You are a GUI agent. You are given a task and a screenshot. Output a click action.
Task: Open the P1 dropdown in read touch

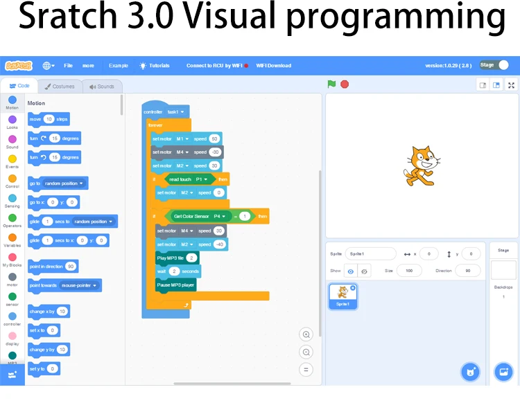click(201, 179)
